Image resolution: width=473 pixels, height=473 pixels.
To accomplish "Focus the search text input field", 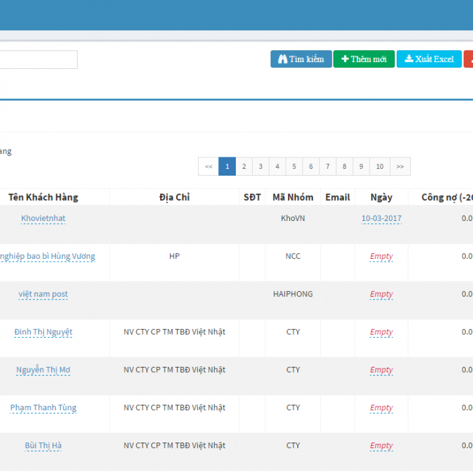I will [39, 59].
